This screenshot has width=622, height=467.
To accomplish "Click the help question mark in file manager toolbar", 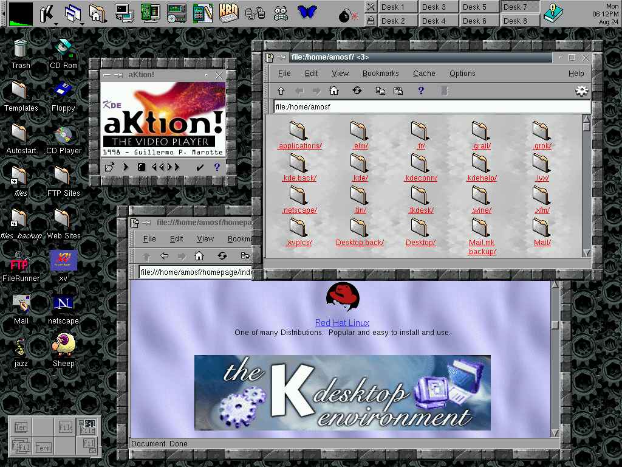I will pos(420,91).
